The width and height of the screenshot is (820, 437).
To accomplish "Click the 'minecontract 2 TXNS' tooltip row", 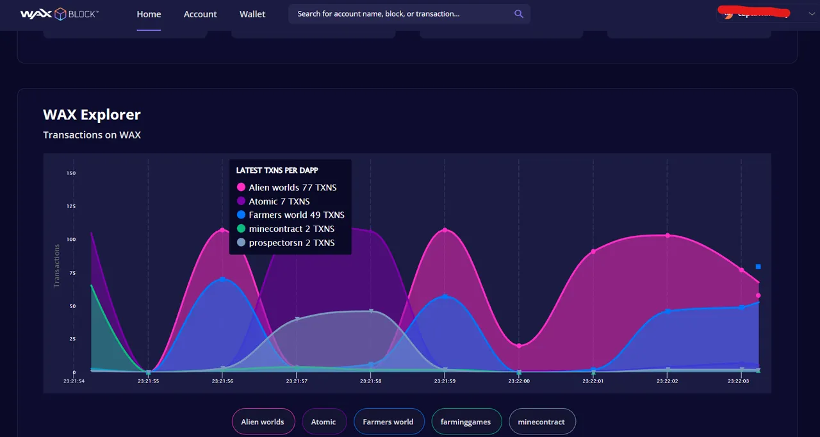I will pyautogui.click(x=285, y=229).
